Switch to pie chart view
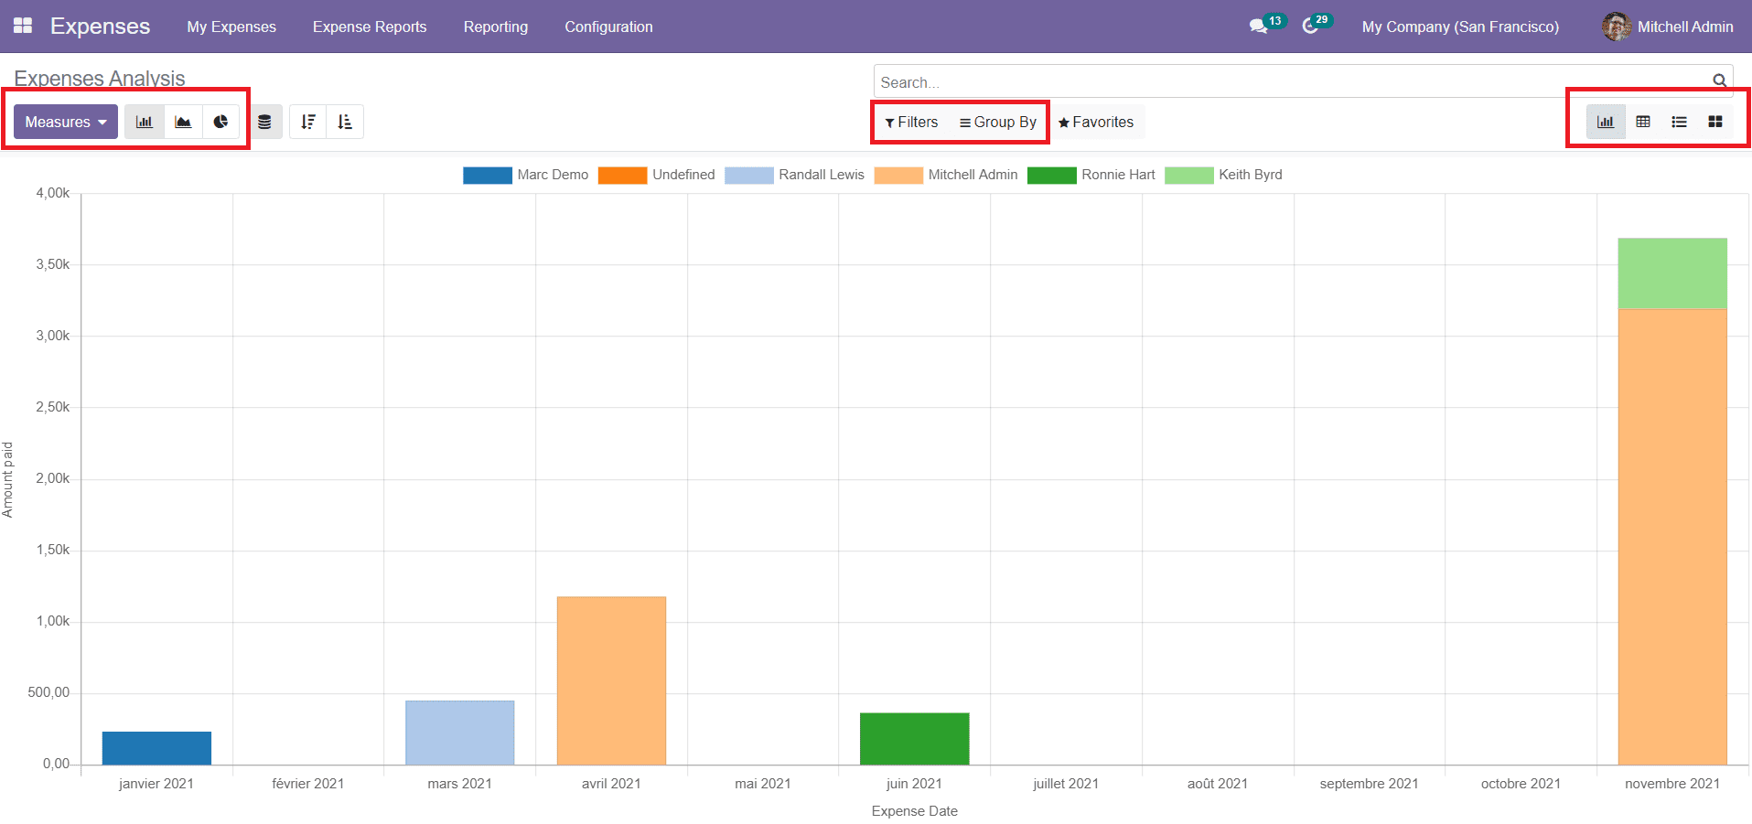 click(220, 121)
